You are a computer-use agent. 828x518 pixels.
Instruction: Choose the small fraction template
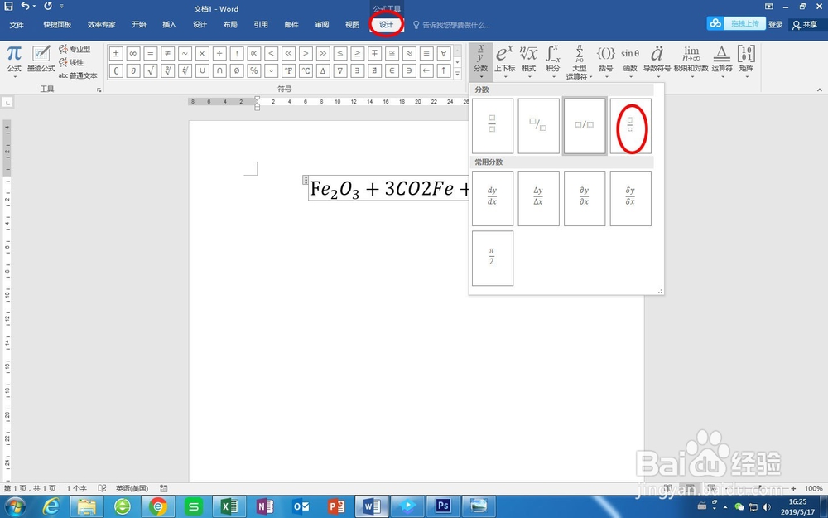point(630,126)
